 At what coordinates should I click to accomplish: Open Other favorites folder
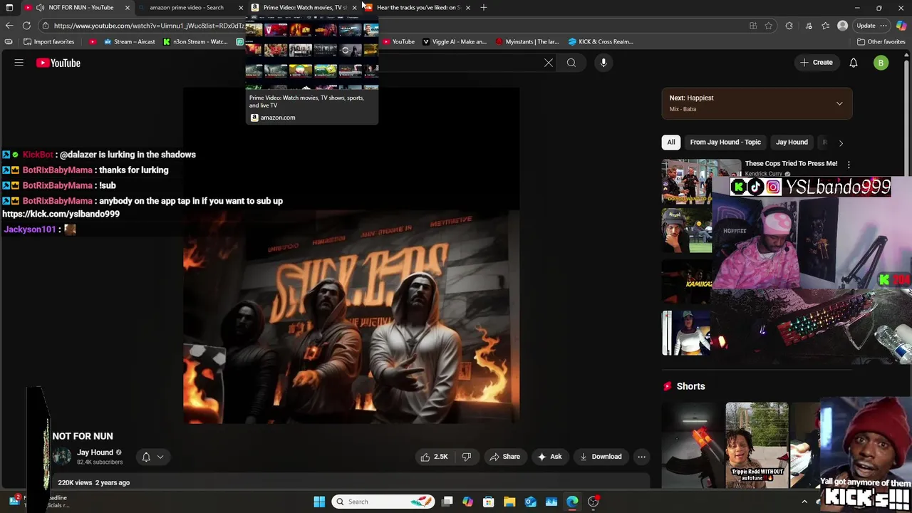click(x=881, y=41)
